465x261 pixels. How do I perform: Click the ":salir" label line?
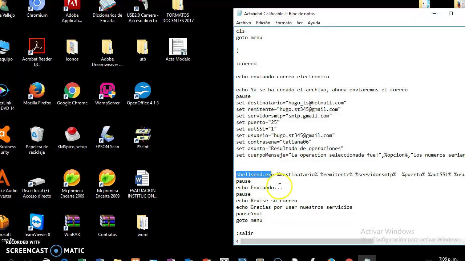pos(245,233)
